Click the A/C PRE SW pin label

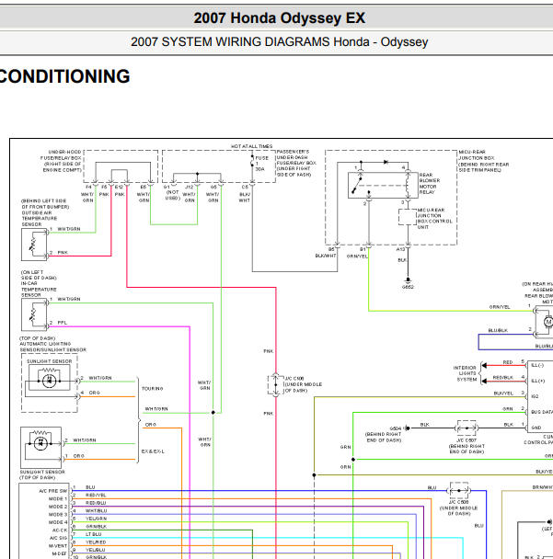(52, 491)
